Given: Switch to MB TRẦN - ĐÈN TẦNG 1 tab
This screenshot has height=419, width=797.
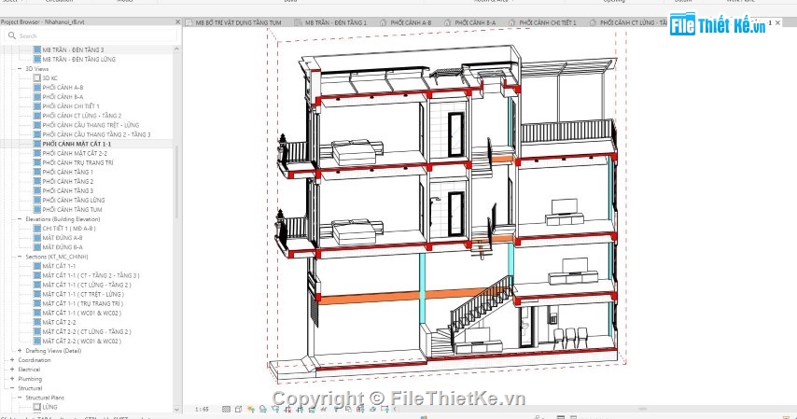Looking at the screenshot, I should 330,22.
